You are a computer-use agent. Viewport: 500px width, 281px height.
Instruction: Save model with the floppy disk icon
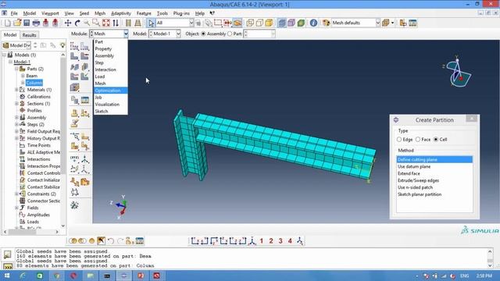[27, 23]
